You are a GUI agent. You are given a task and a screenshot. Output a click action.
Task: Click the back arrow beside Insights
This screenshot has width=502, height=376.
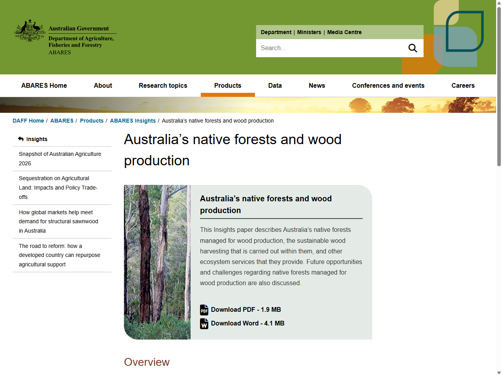point(20,139)
